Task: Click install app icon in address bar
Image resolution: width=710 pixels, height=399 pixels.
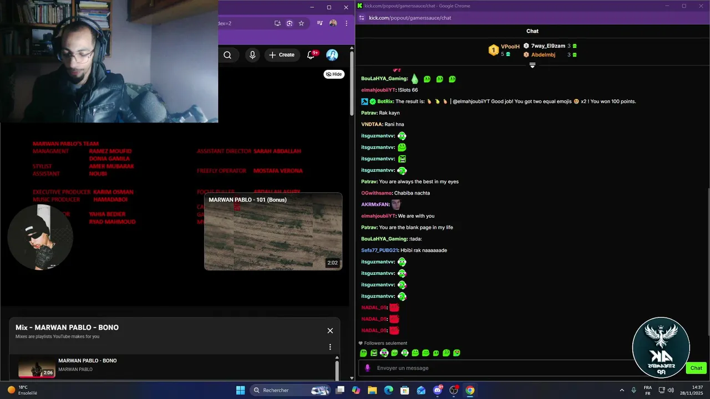Action: pos(277,23)
